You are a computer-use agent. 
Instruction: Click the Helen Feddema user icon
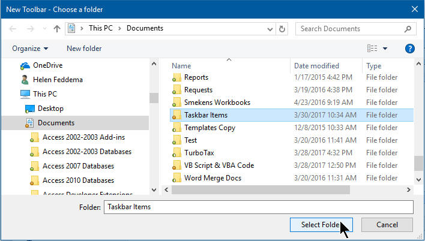point(25,80)
